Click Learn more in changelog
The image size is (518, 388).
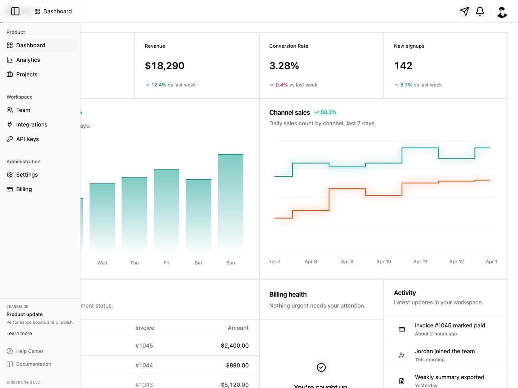(19, 333)
